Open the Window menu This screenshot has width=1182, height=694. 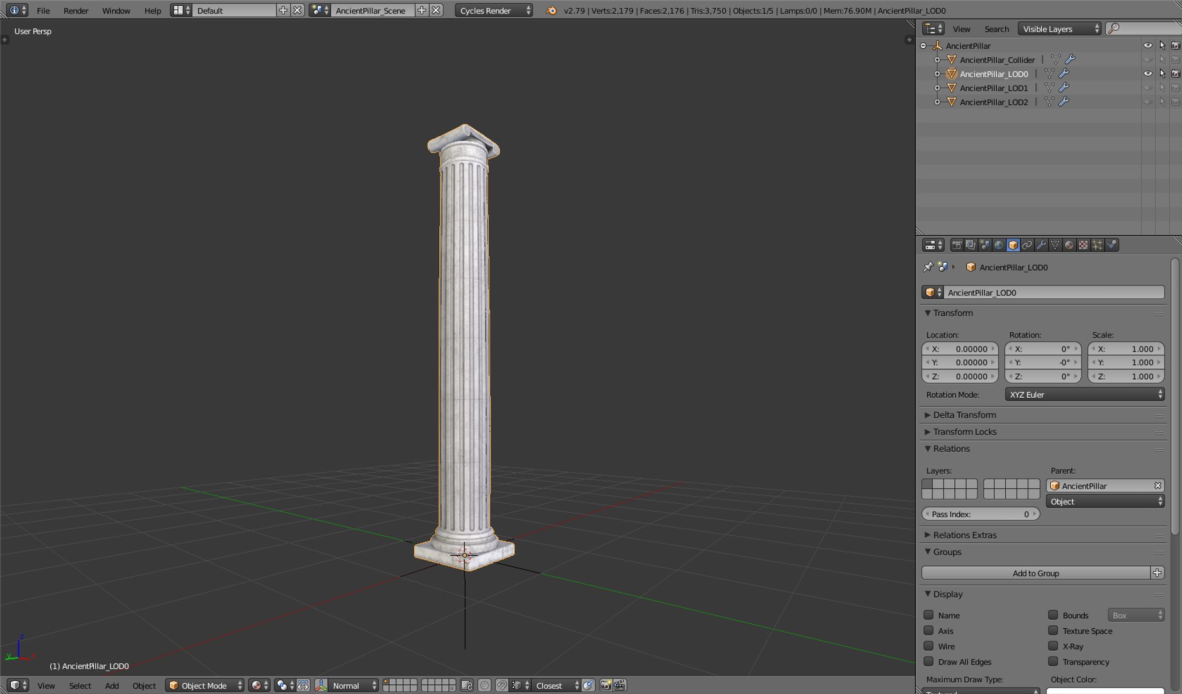[116, 10]
